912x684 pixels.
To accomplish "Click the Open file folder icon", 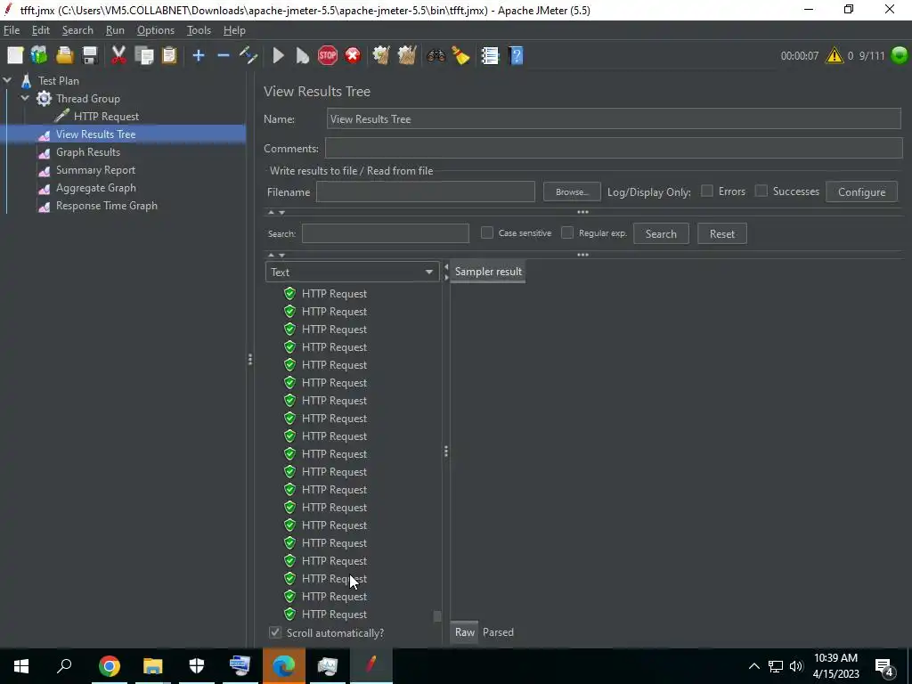I will point(64,55).
